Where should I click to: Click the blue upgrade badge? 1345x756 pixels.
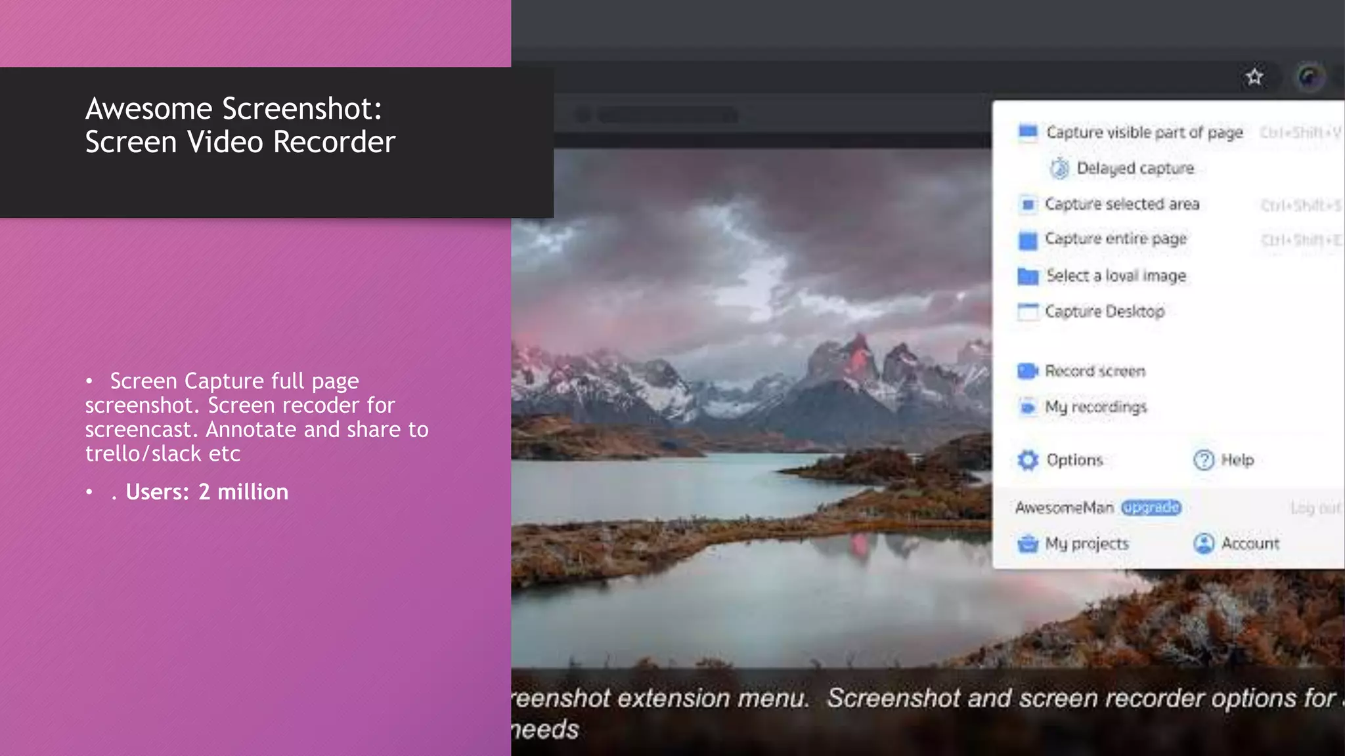pyautogui.click(x=1151, y=507)
